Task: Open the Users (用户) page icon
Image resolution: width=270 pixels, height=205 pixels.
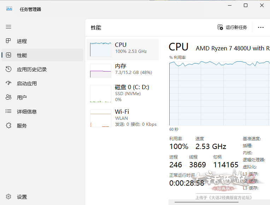Action: coord(8,98)
